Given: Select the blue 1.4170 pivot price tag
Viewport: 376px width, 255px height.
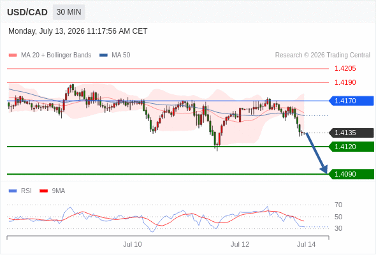Looking at the screenshot, I should pos(351,101).
